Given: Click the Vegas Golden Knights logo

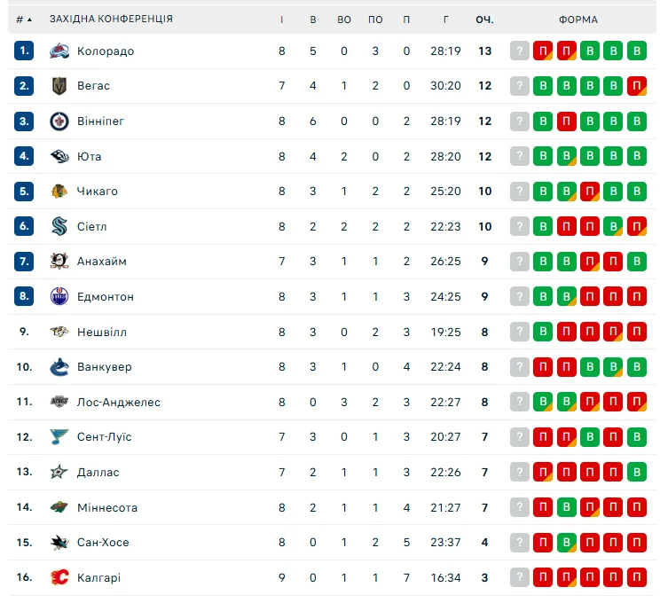Looking at the screenshot, I should (x=59, y=86).
